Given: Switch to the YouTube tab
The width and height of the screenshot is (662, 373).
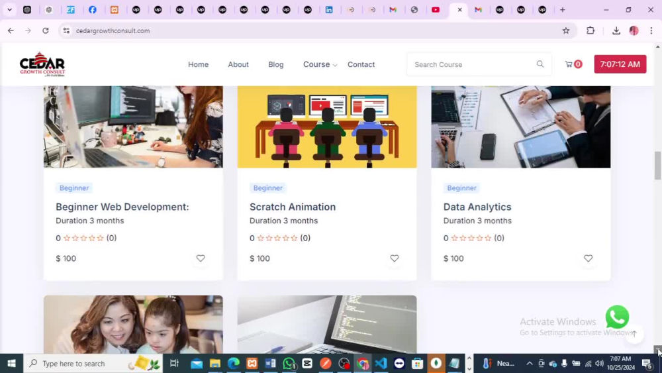Looking at the screenshot, I should click(436, 9).
